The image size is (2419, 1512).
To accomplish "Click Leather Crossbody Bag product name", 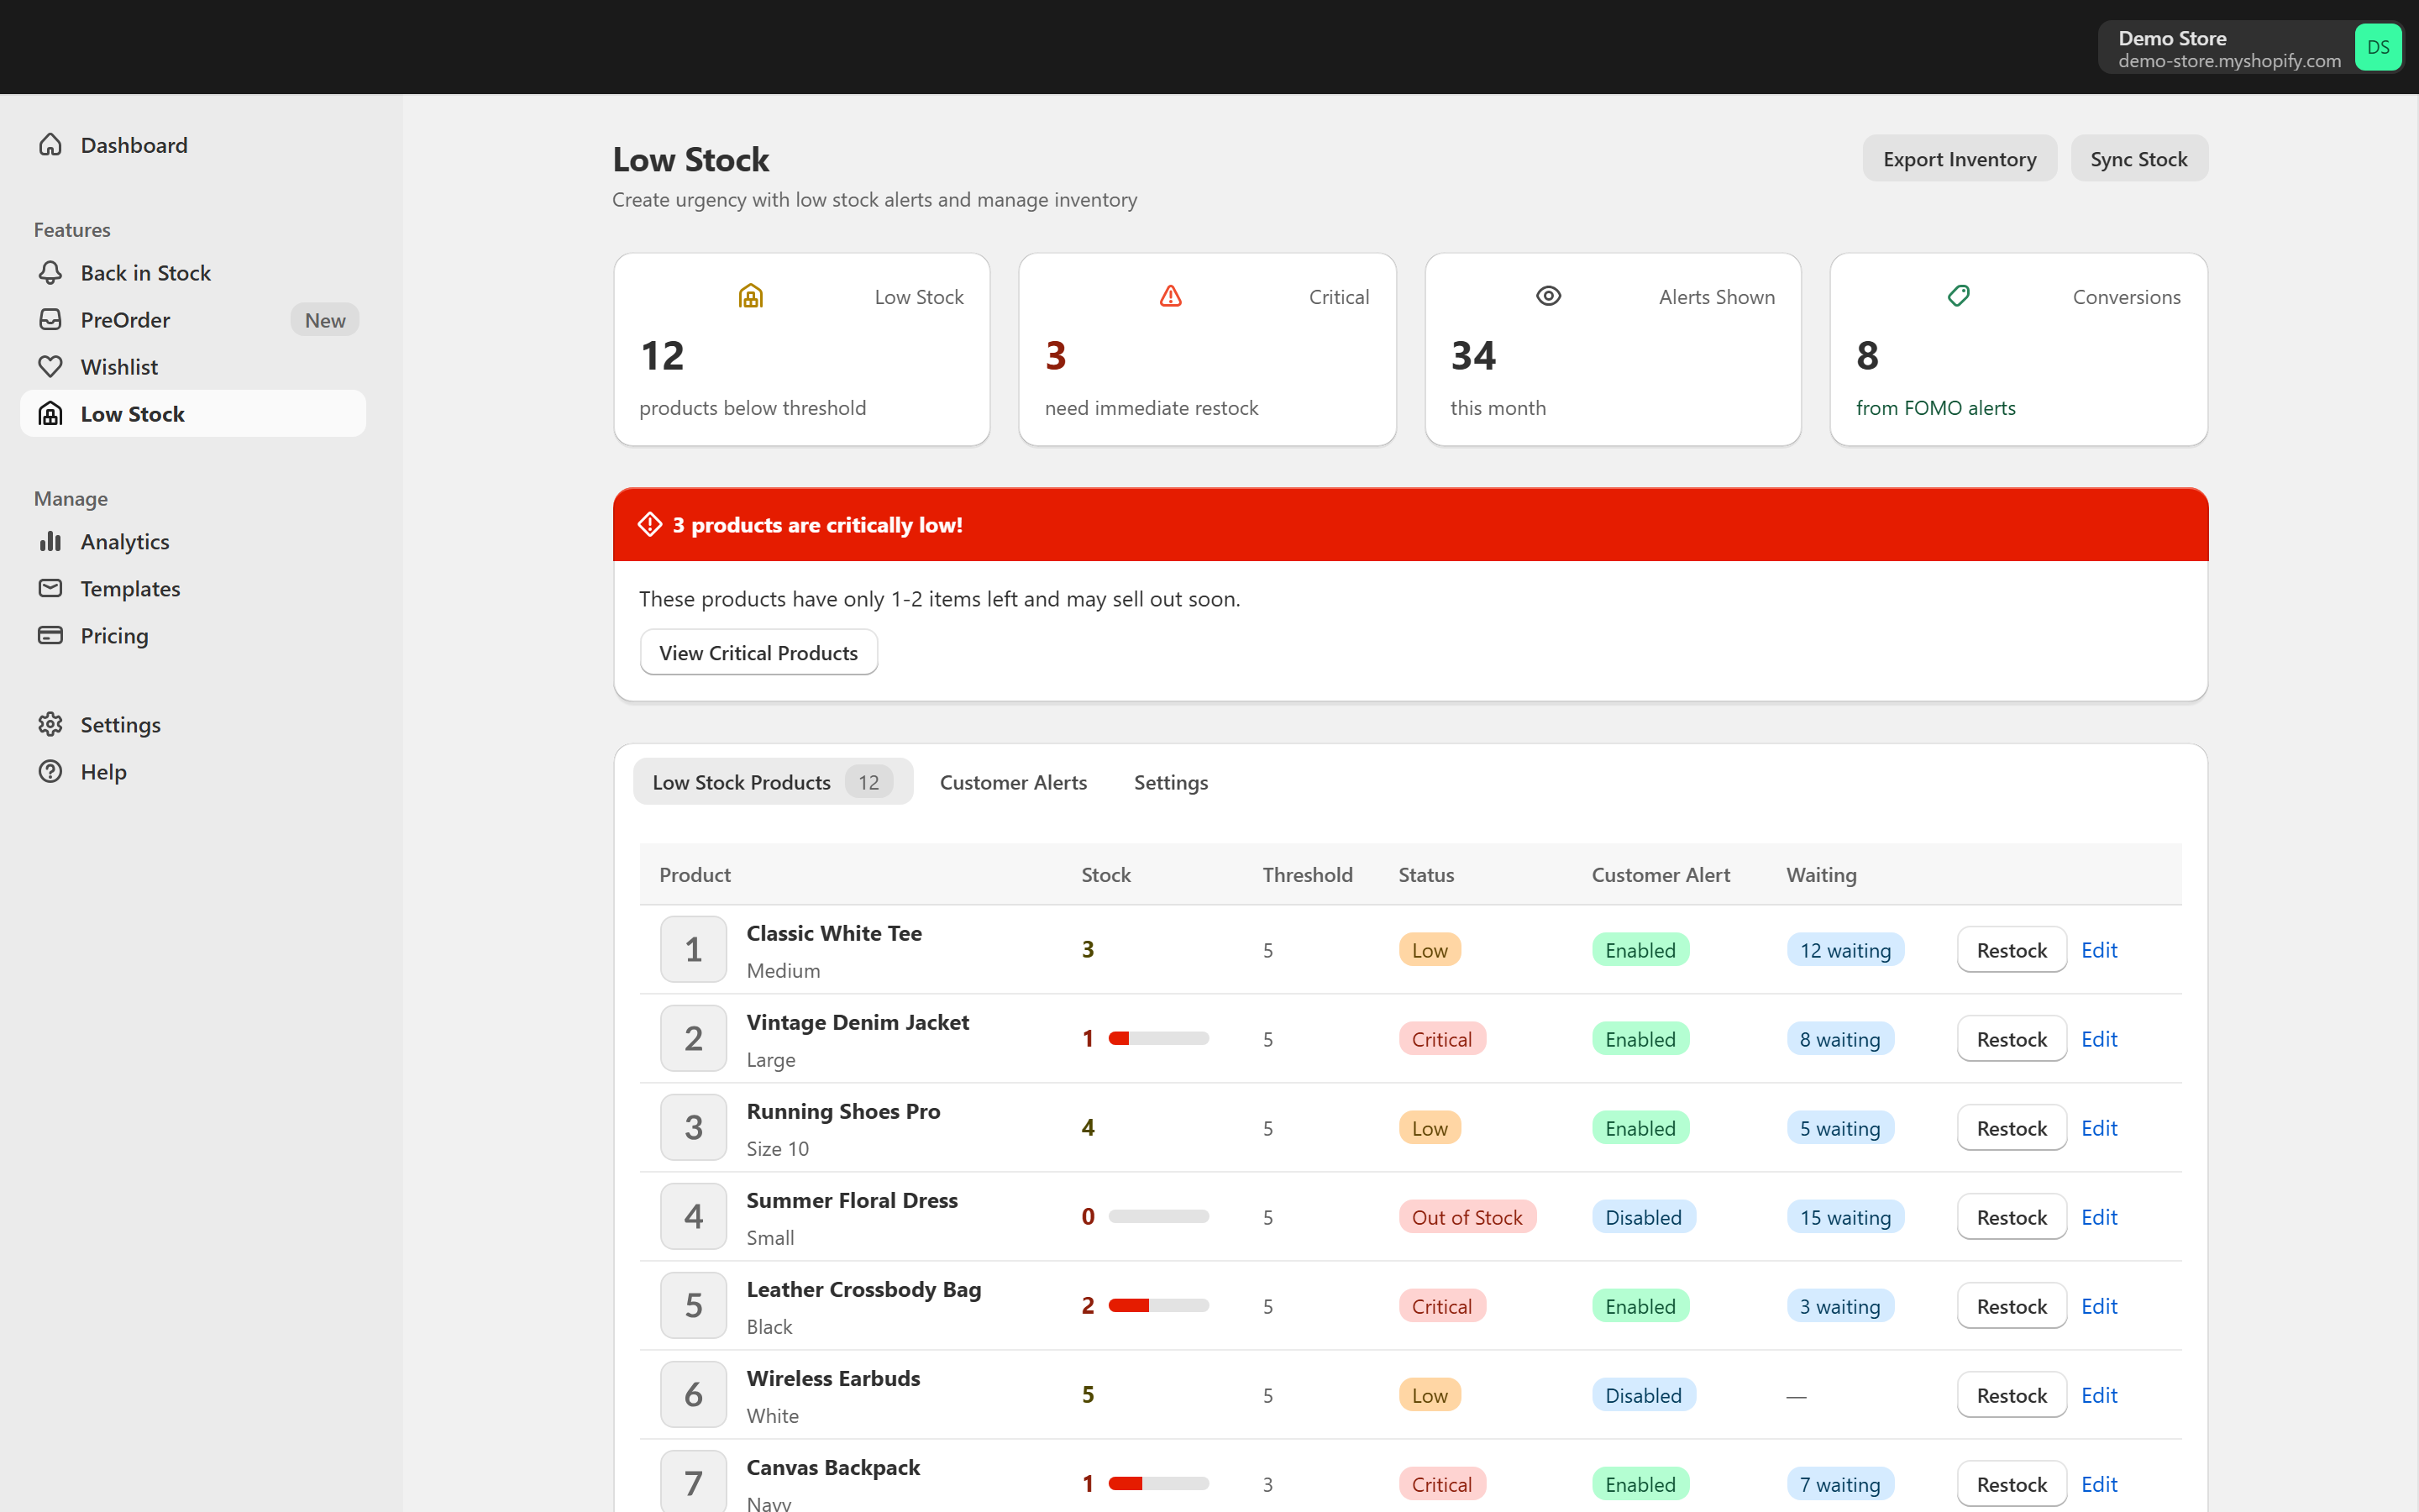I will click(x=863, y=1289).
